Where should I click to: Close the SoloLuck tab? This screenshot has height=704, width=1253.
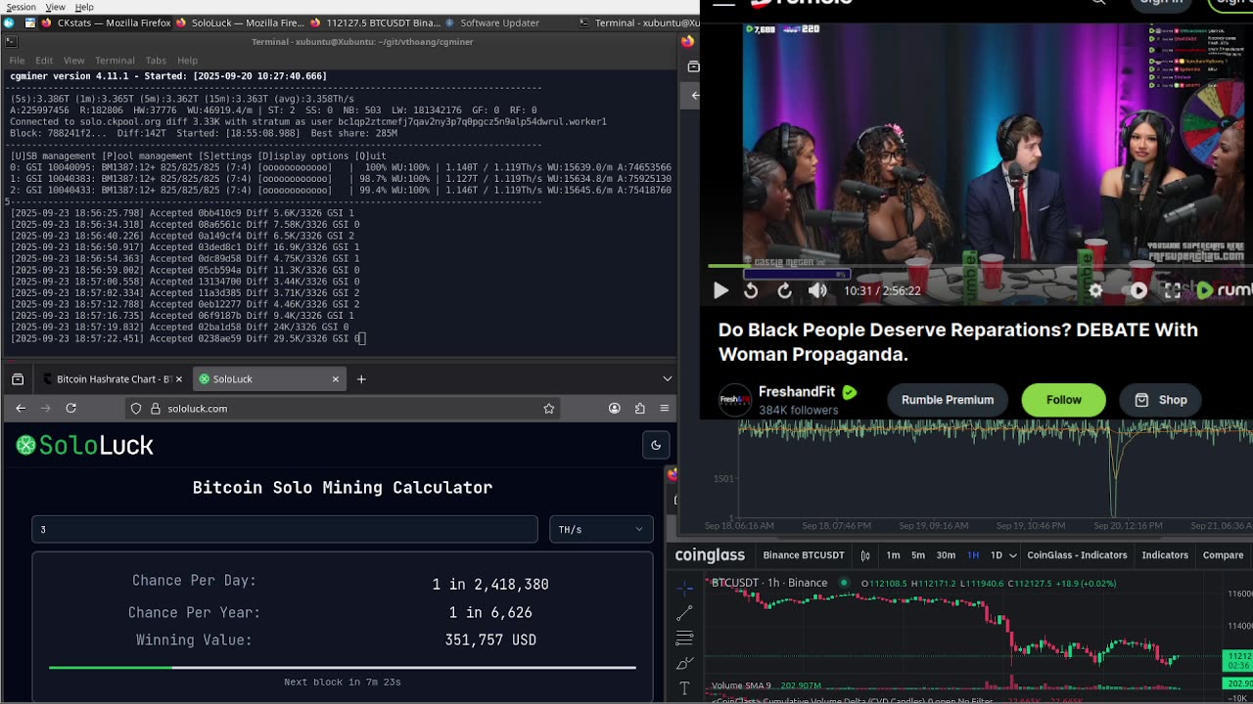tap(336, 379)
